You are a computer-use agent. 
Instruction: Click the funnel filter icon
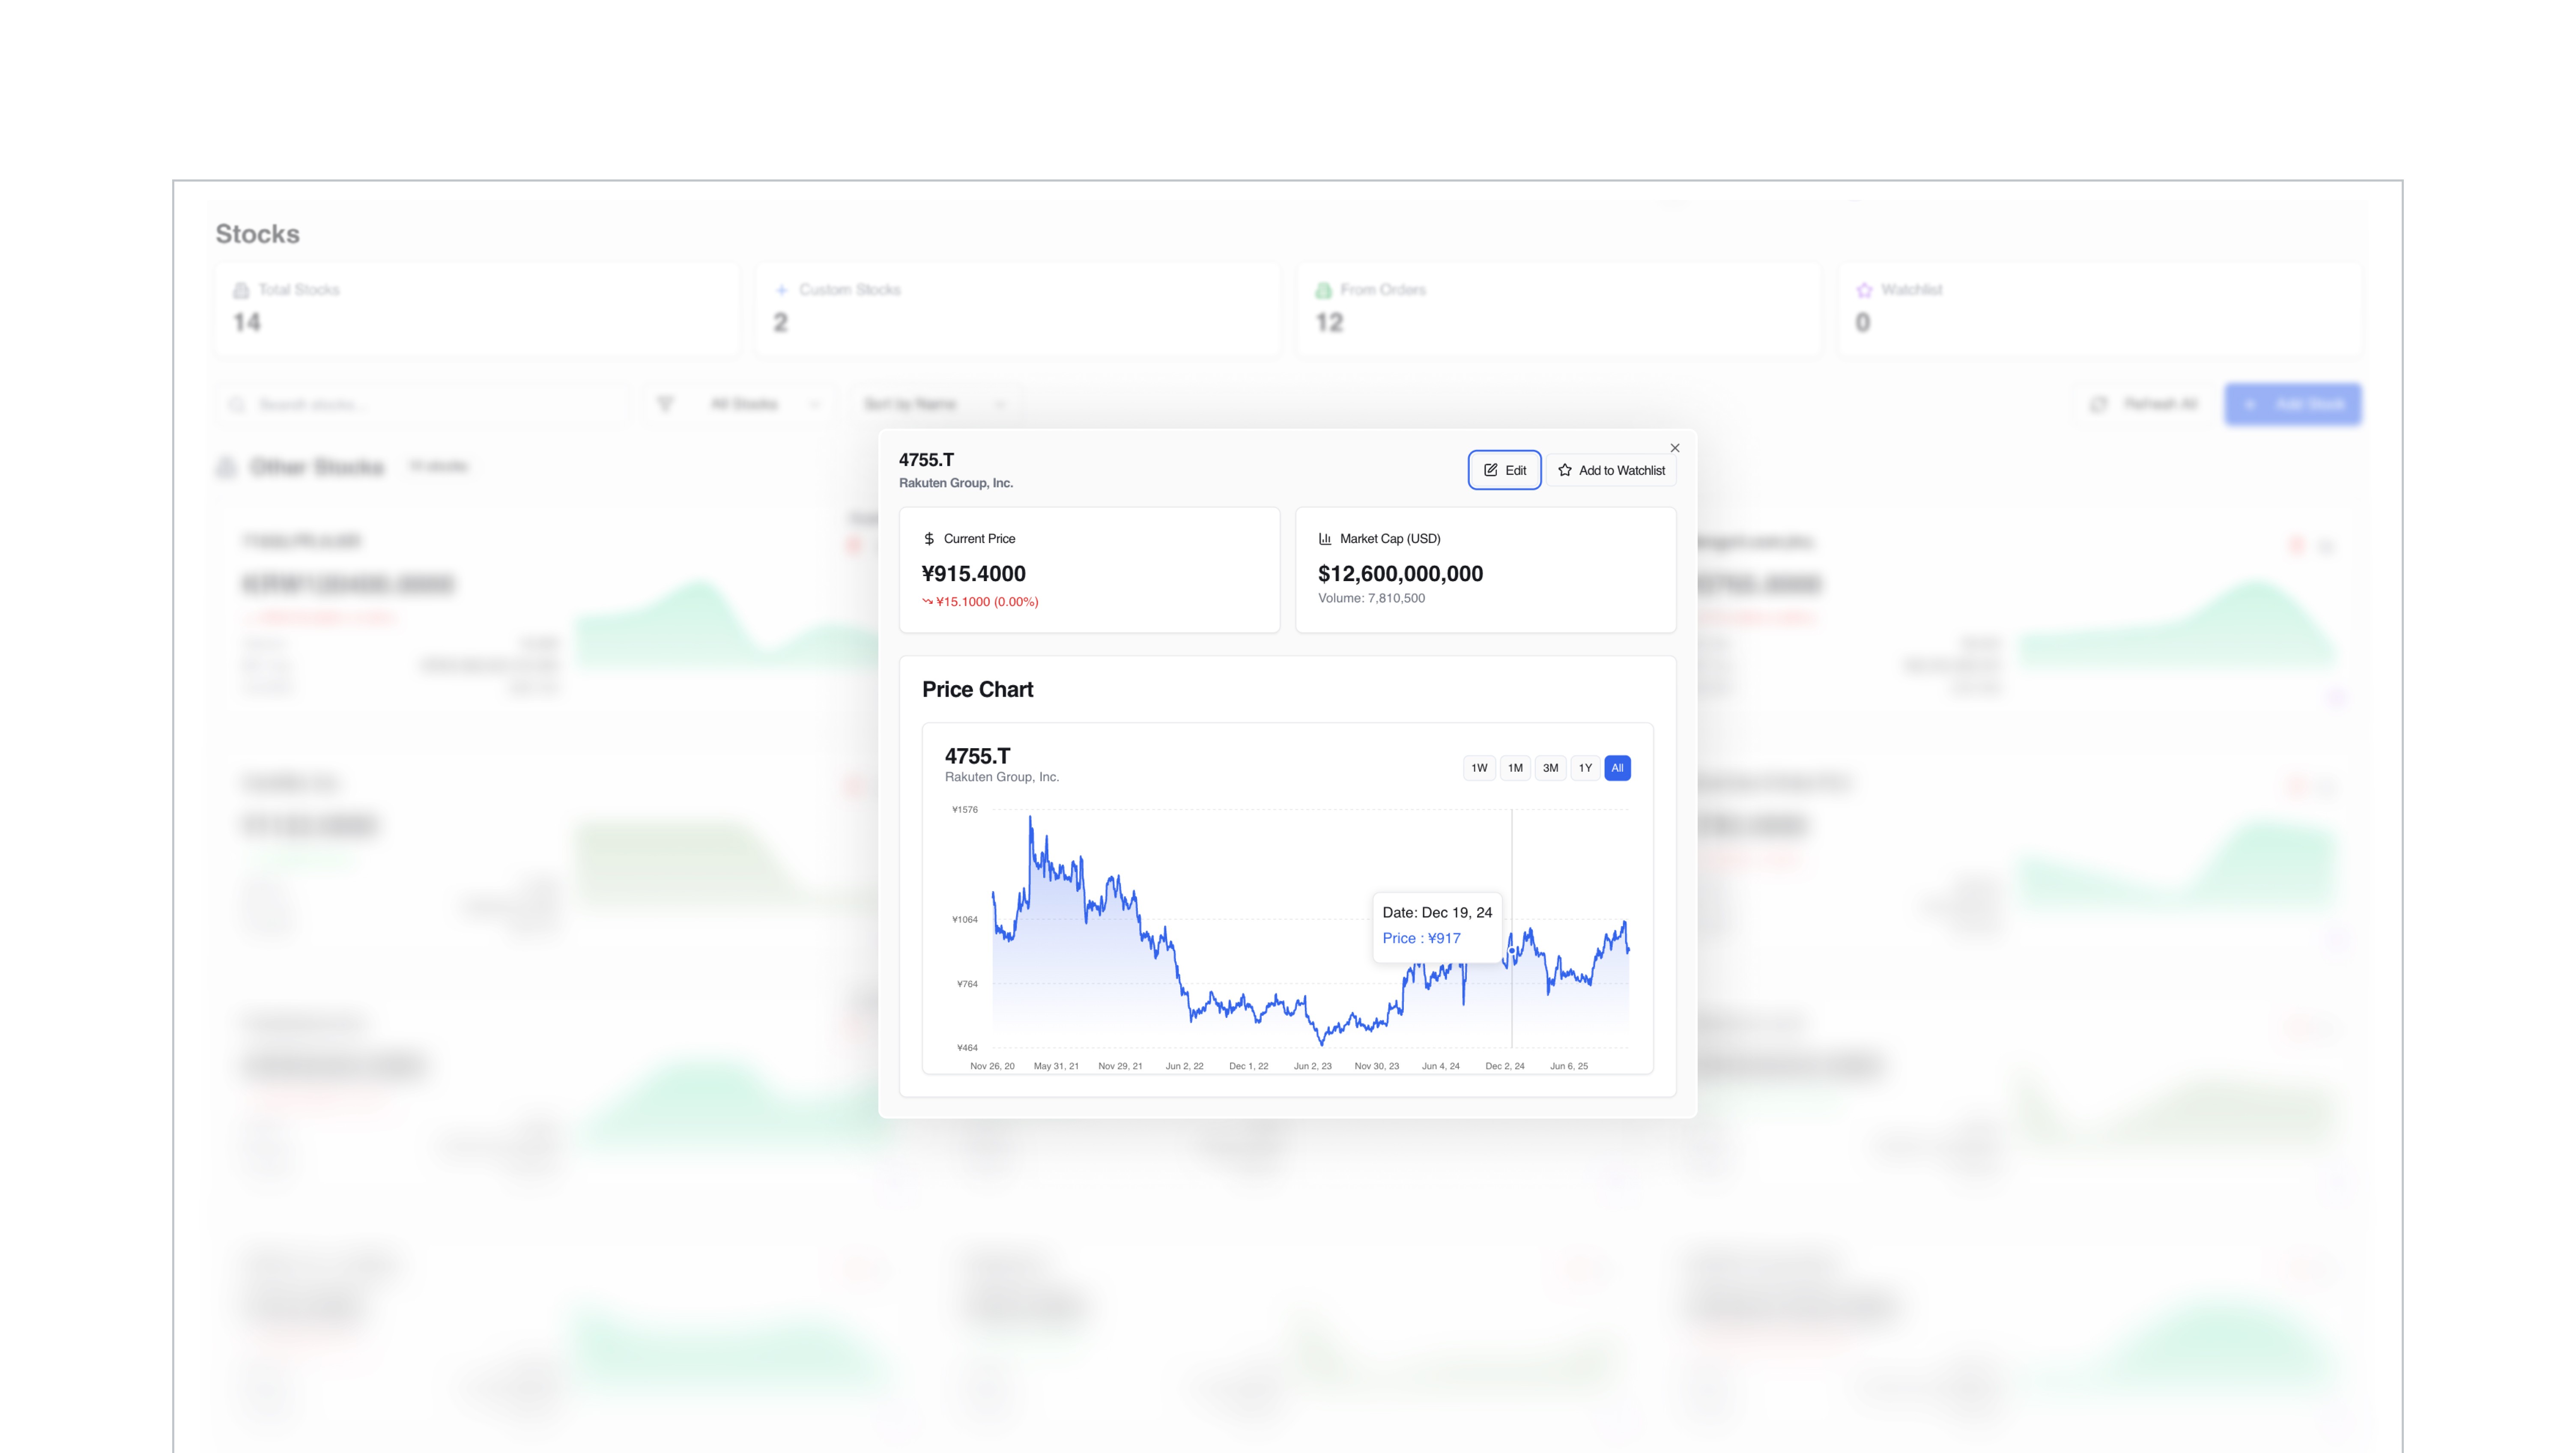(665, 404)
